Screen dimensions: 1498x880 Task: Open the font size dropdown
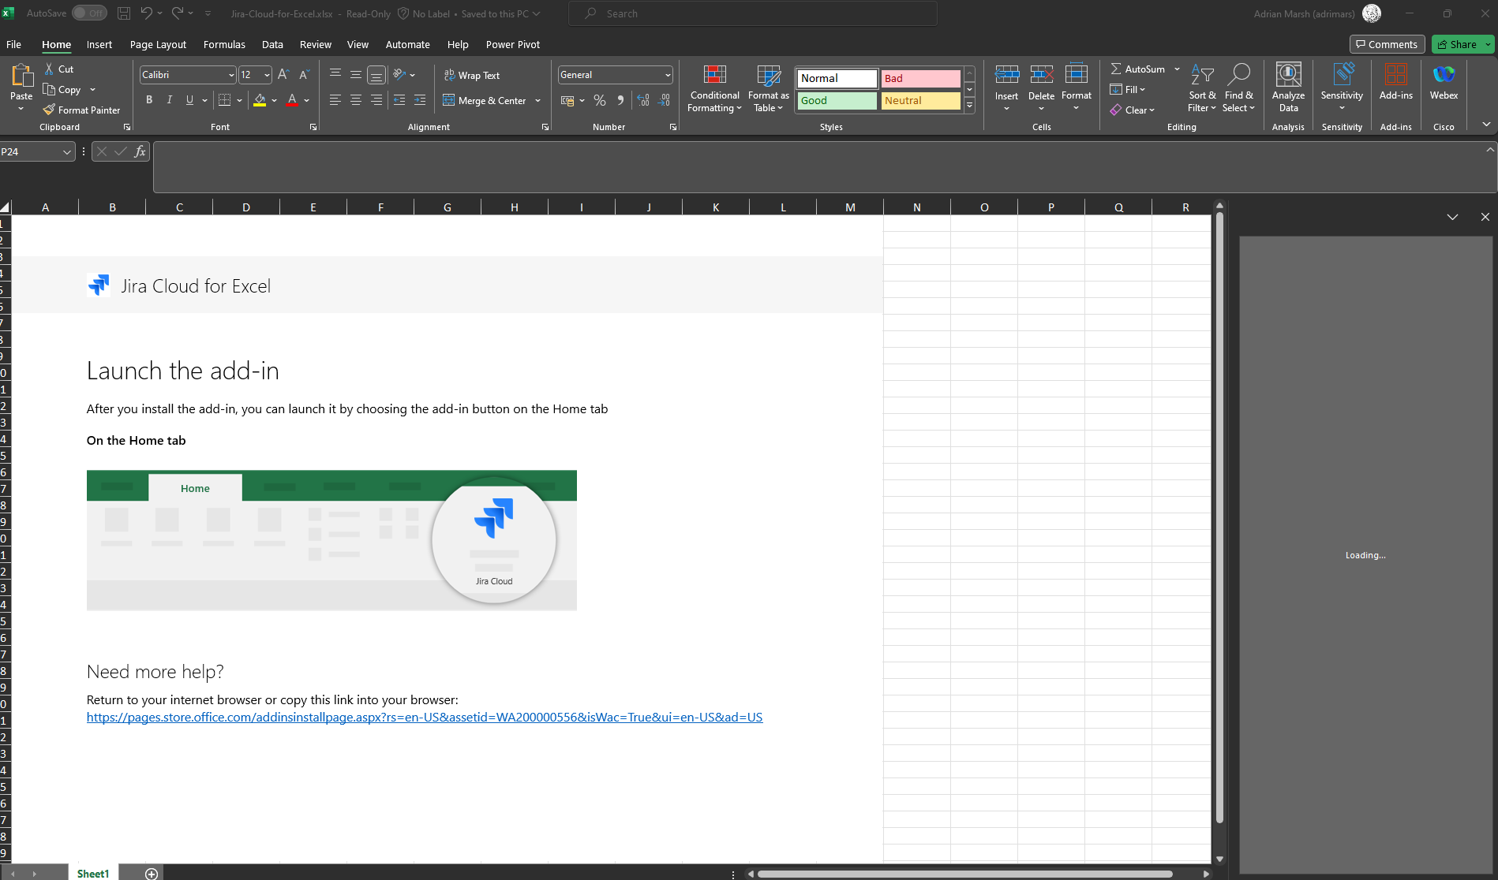(267, 75)
